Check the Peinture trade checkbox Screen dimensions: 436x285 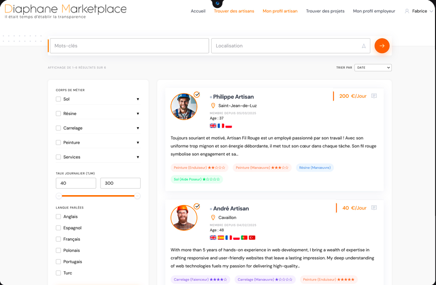pyautogui.click(x=58, y=142)
